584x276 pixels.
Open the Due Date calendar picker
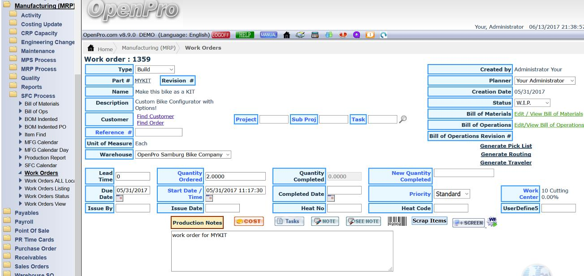120,198
